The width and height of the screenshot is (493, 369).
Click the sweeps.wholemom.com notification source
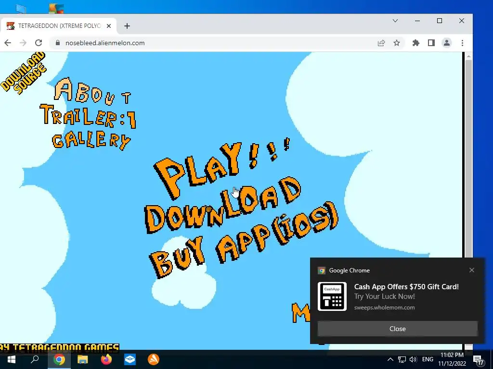384,307
